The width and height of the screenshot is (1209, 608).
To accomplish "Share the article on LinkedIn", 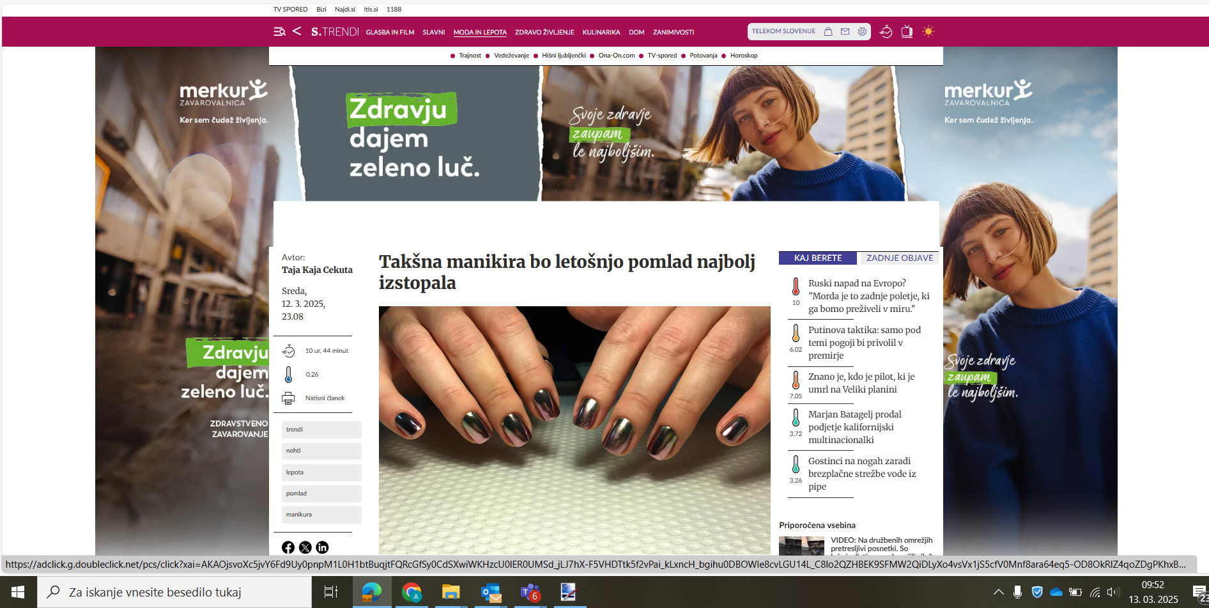I will click(322, 547).
